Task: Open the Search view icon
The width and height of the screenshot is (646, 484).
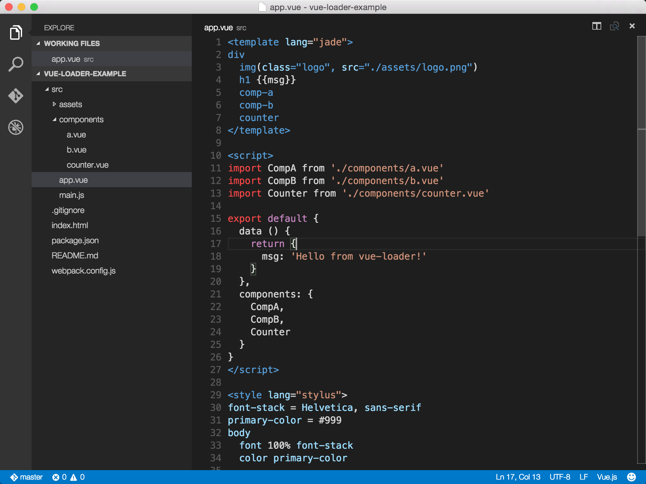Action: [16, 64]
